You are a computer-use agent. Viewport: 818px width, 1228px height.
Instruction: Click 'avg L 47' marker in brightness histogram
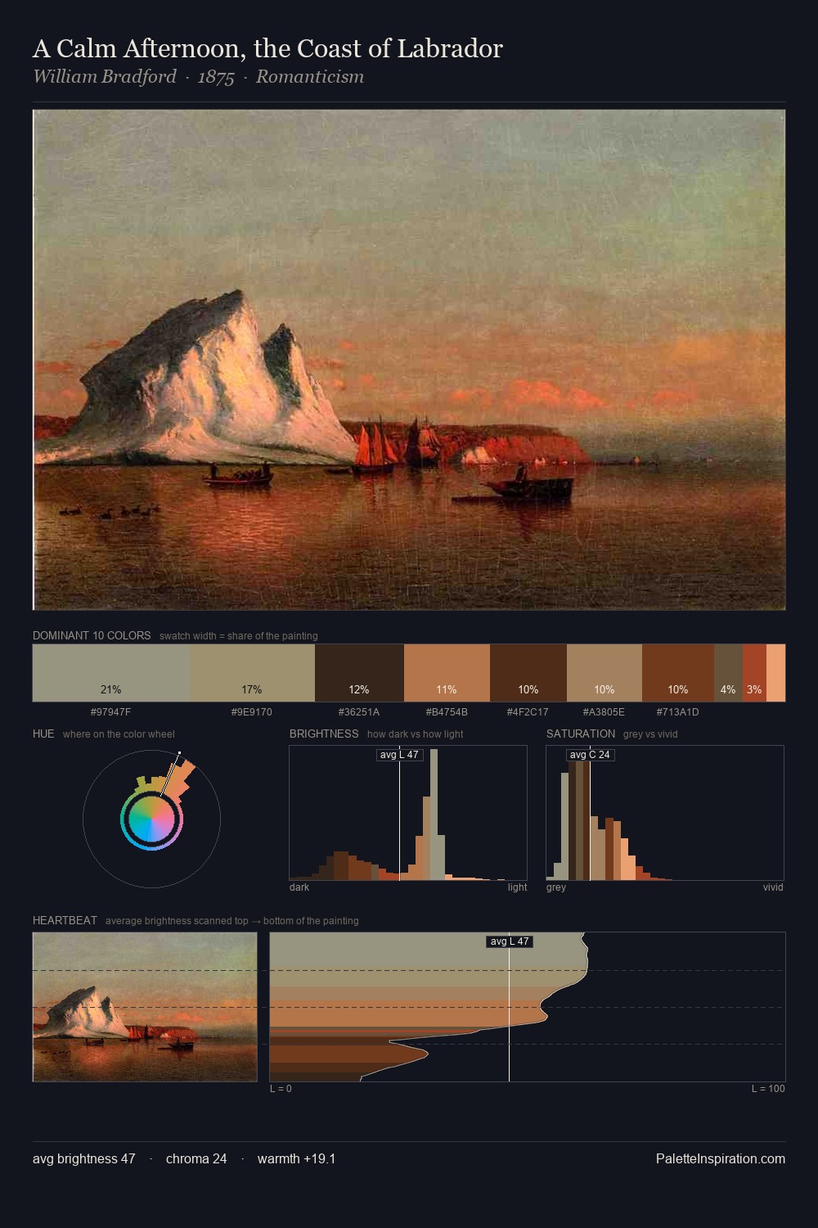(x=399, y=755)
